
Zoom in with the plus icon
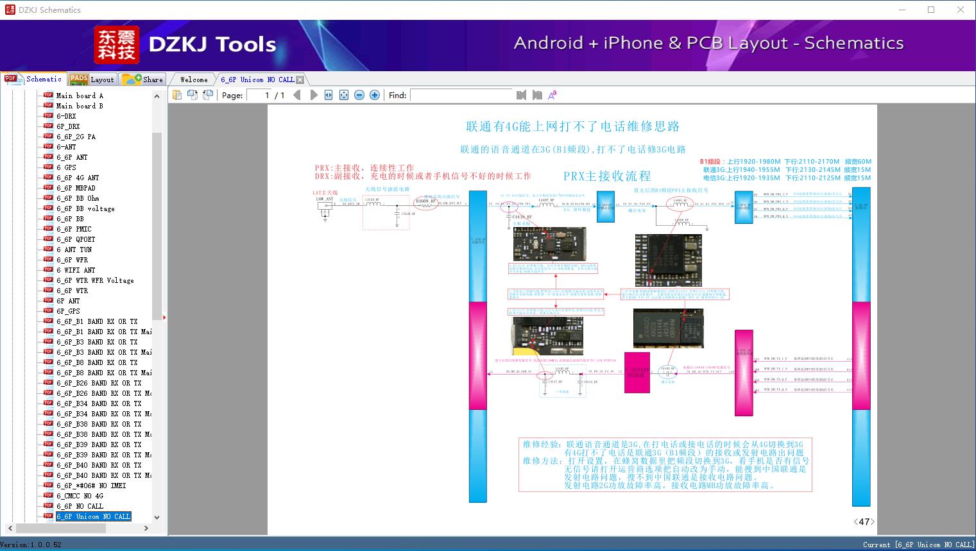pos(375,95)
